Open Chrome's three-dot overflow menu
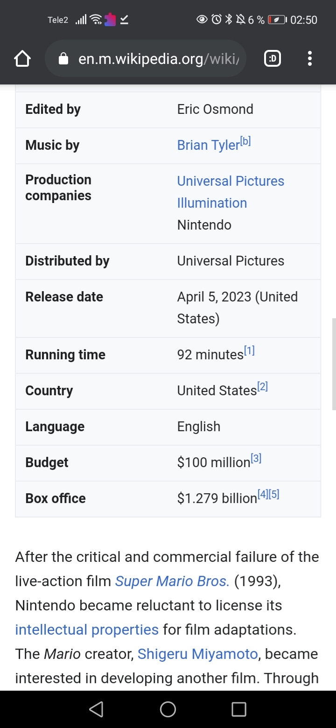This screenshot has width=336, height=728. (x=309, y=59)
